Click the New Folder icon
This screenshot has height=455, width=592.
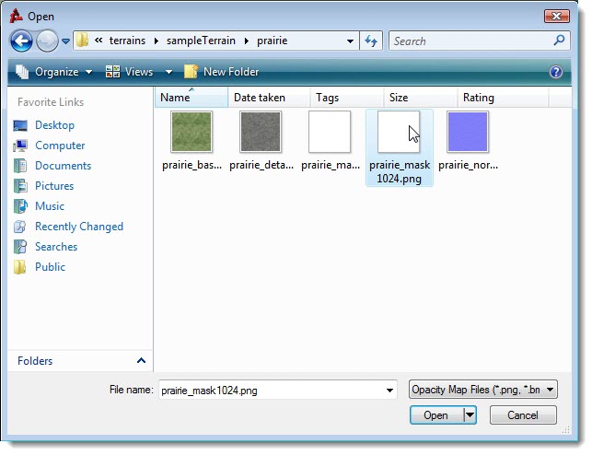point(191,71)
